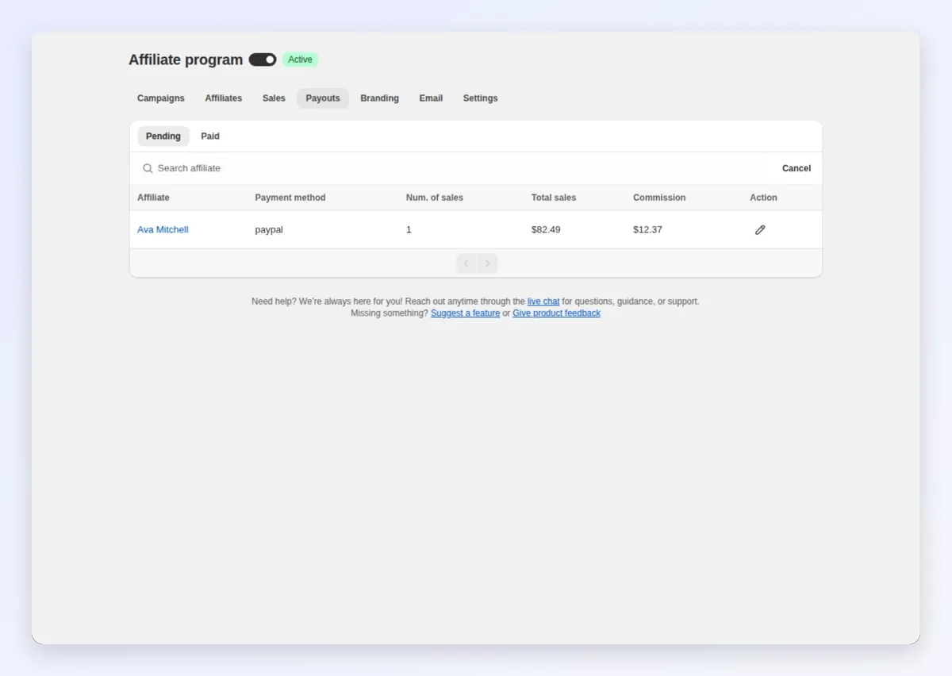This screenshot has width=952, height=676.
Task: Show Paid payouts
Action: point(210,136)
